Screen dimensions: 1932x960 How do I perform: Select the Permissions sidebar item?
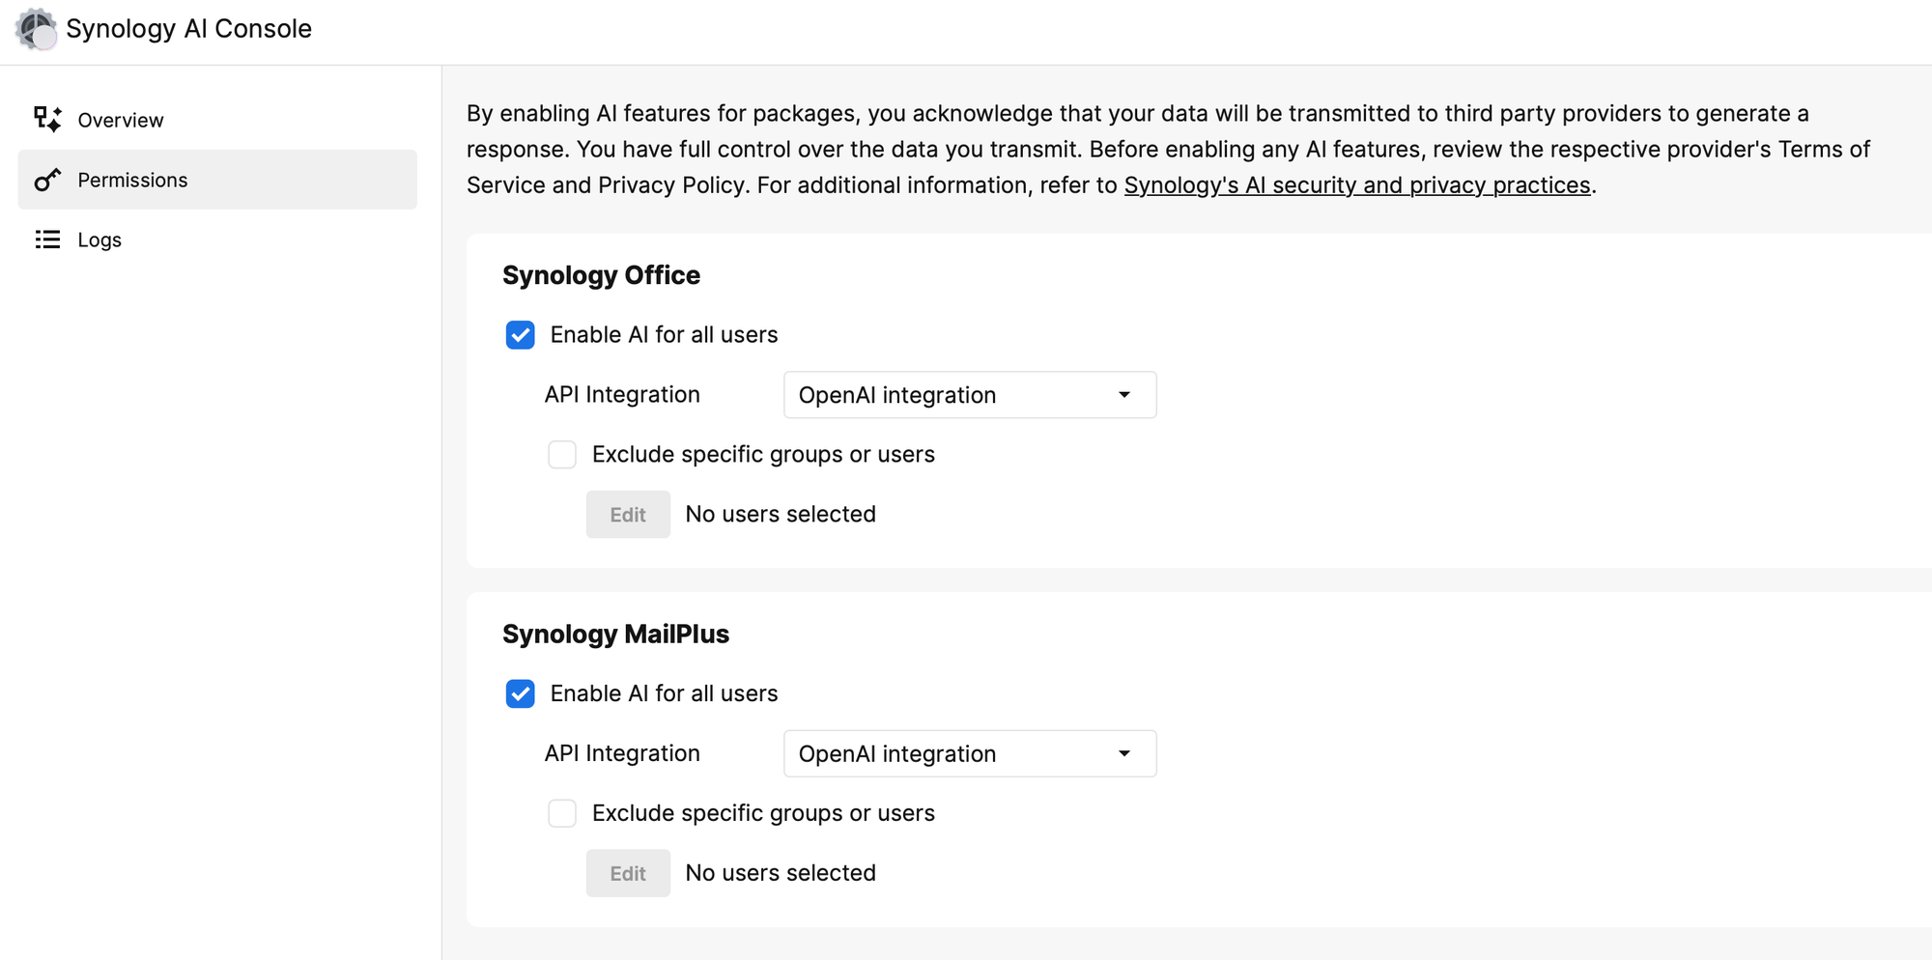click(217, 180)
